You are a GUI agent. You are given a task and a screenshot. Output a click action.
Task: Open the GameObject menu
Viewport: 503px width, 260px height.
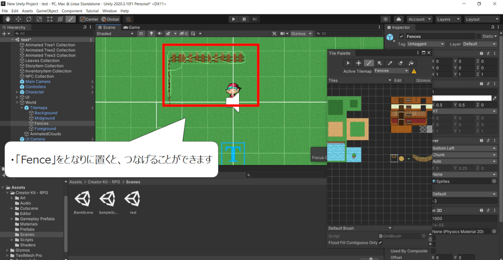coord(47,11)
